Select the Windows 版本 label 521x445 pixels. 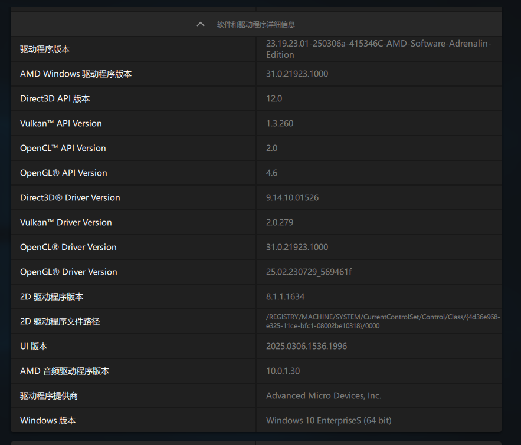48,420
